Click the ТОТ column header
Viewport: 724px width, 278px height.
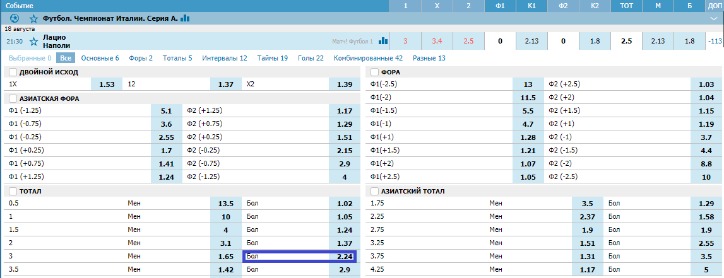tap(626, 6)
